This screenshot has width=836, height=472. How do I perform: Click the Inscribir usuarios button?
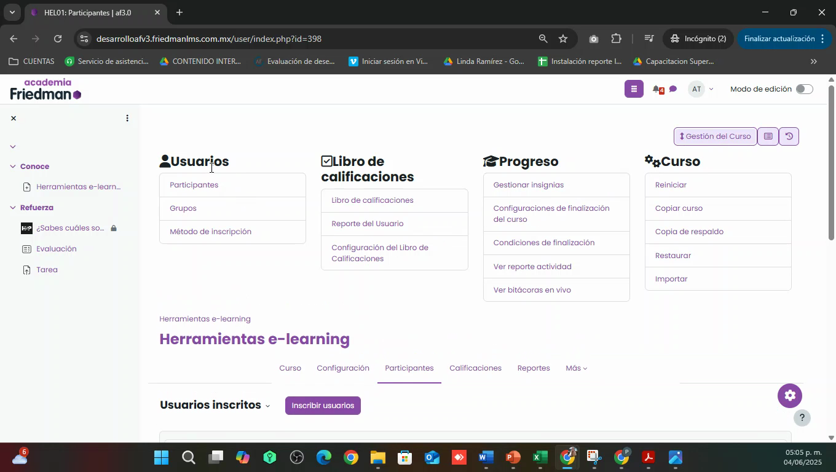tap(323, 406)
